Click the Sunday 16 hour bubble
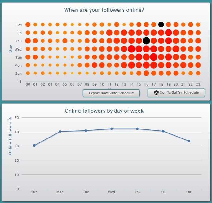This screenshot has width=212, height=203. (146, 73)
